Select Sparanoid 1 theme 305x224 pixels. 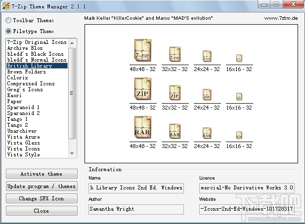37,107
